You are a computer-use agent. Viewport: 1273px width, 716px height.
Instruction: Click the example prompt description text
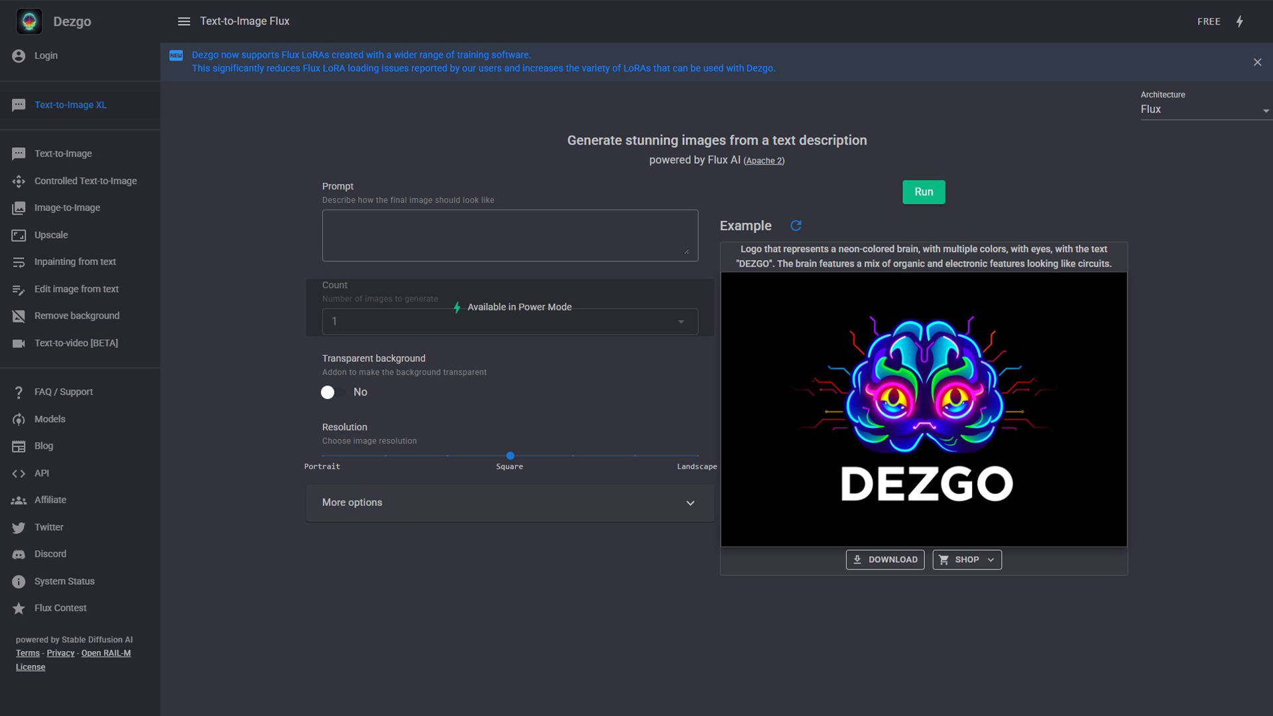tap(924, 257)
